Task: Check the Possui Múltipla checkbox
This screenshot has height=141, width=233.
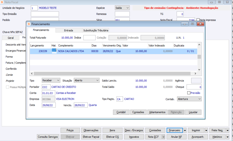Action: tap(8, 87)
